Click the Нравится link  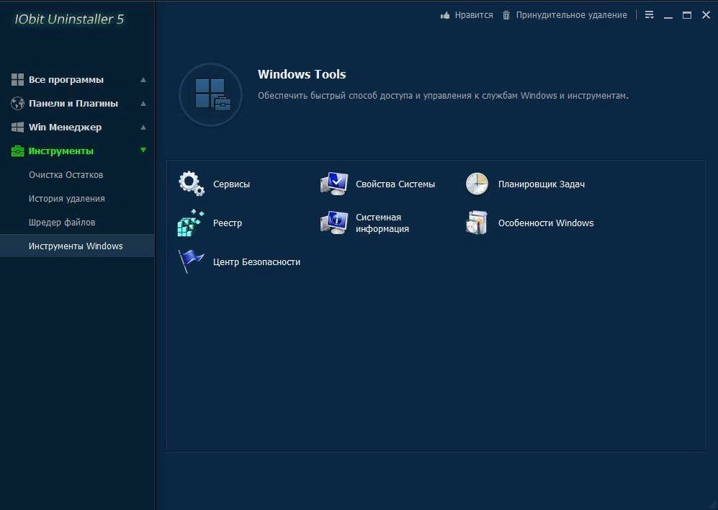tap(474, 15)
